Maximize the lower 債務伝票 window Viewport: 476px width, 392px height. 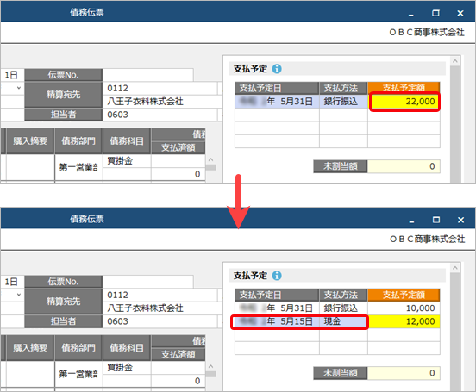[x=436, y=220]
